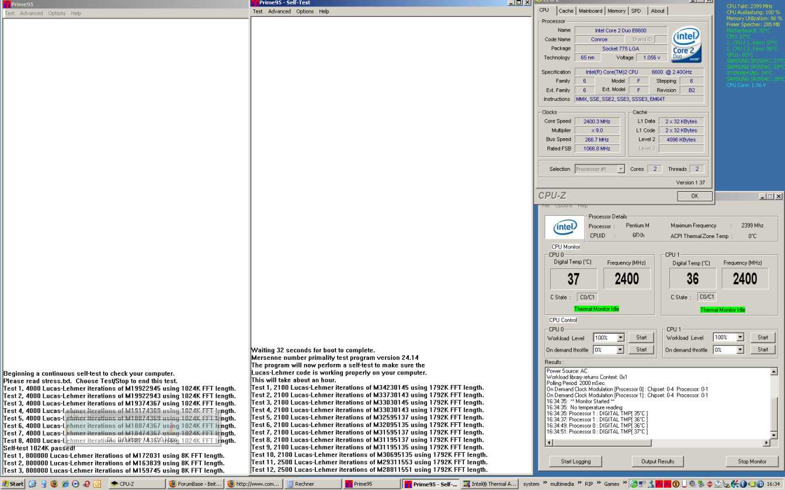
Task: Click the Core Speed 2400.3 MHz field
Action: (x=597, y=121)
